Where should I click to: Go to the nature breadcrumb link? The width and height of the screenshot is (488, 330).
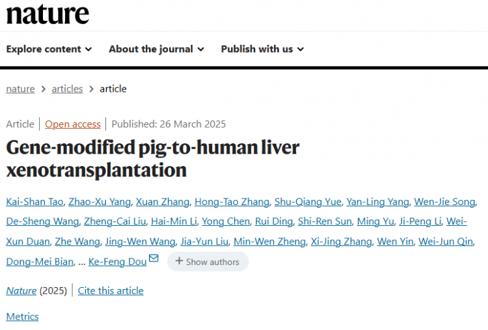[20, 89]
